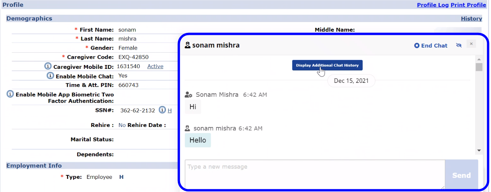Viewport: 491px width, 192px height.
Task: Open the Demographics History link
Action: (x=471, y=19)
